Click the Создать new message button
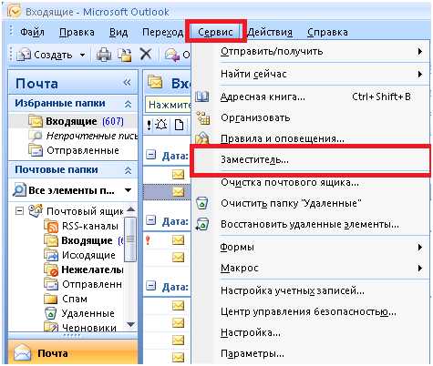433x366 pixels. [45, 55]
